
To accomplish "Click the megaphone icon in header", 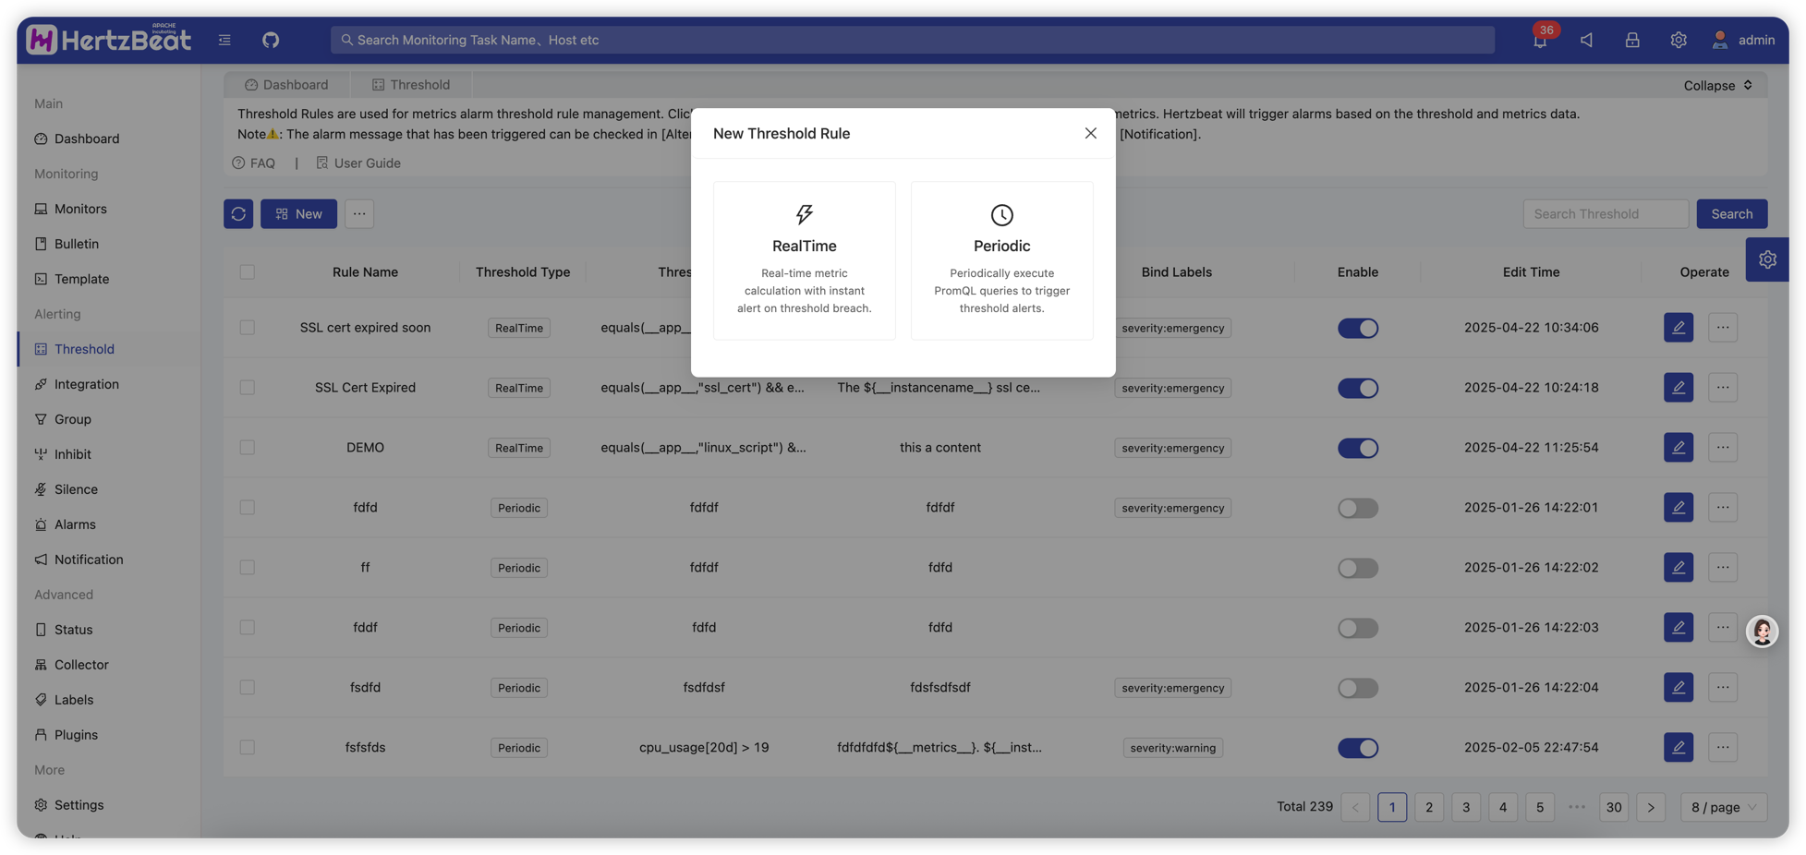I will tap(1586, 40).
